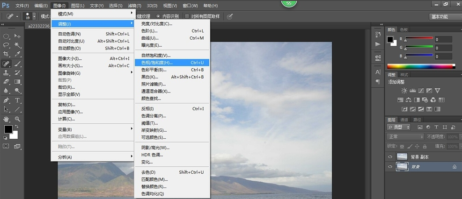The image size is (462, 199).
Task: Add a Levels adjustment from panel
Action: click(x=412, y=91)
